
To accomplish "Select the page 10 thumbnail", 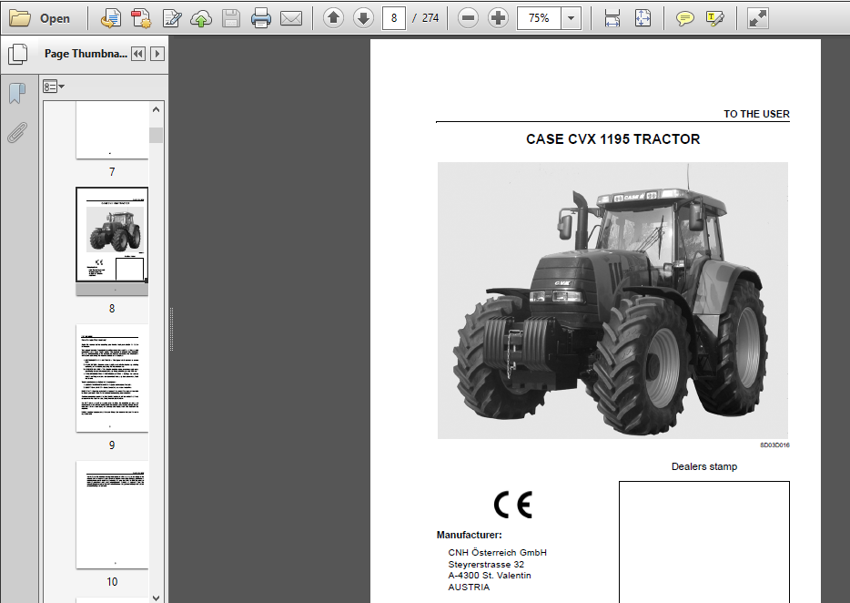I will click(112, 515).
